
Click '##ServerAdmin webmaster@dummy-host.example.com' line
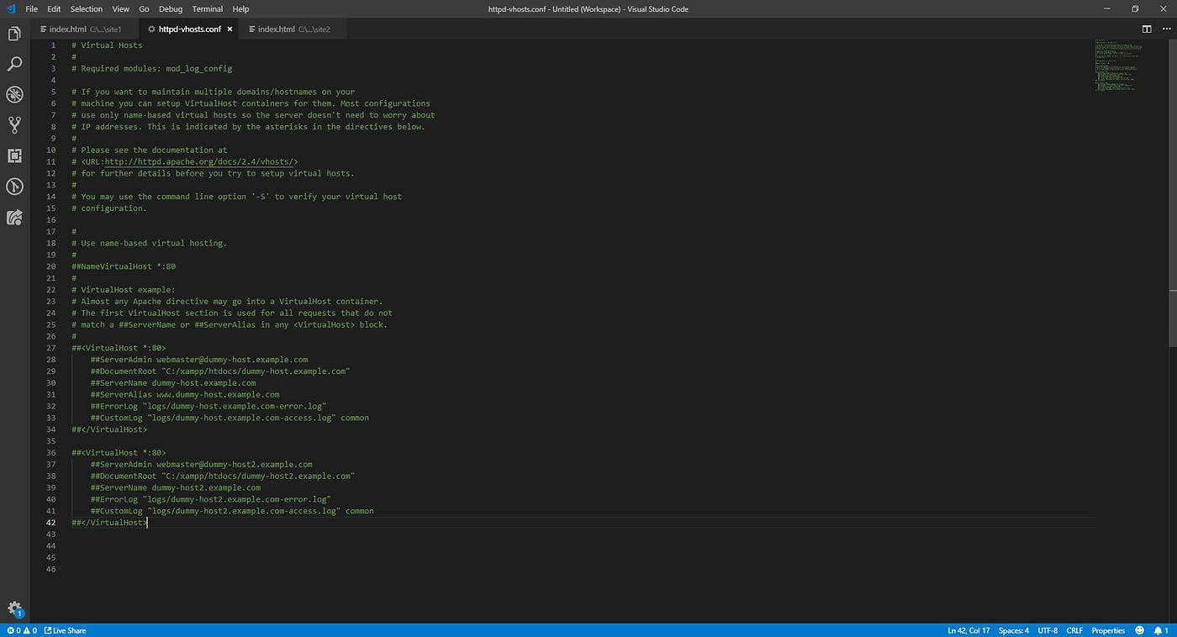coord(199,360)
